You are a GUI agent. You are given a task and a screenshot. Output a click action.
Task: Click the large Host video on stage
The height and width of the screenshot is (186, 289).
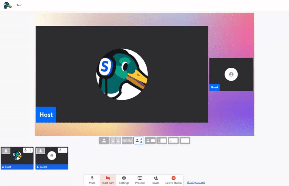pyautogui.click(x=122, y=74)
